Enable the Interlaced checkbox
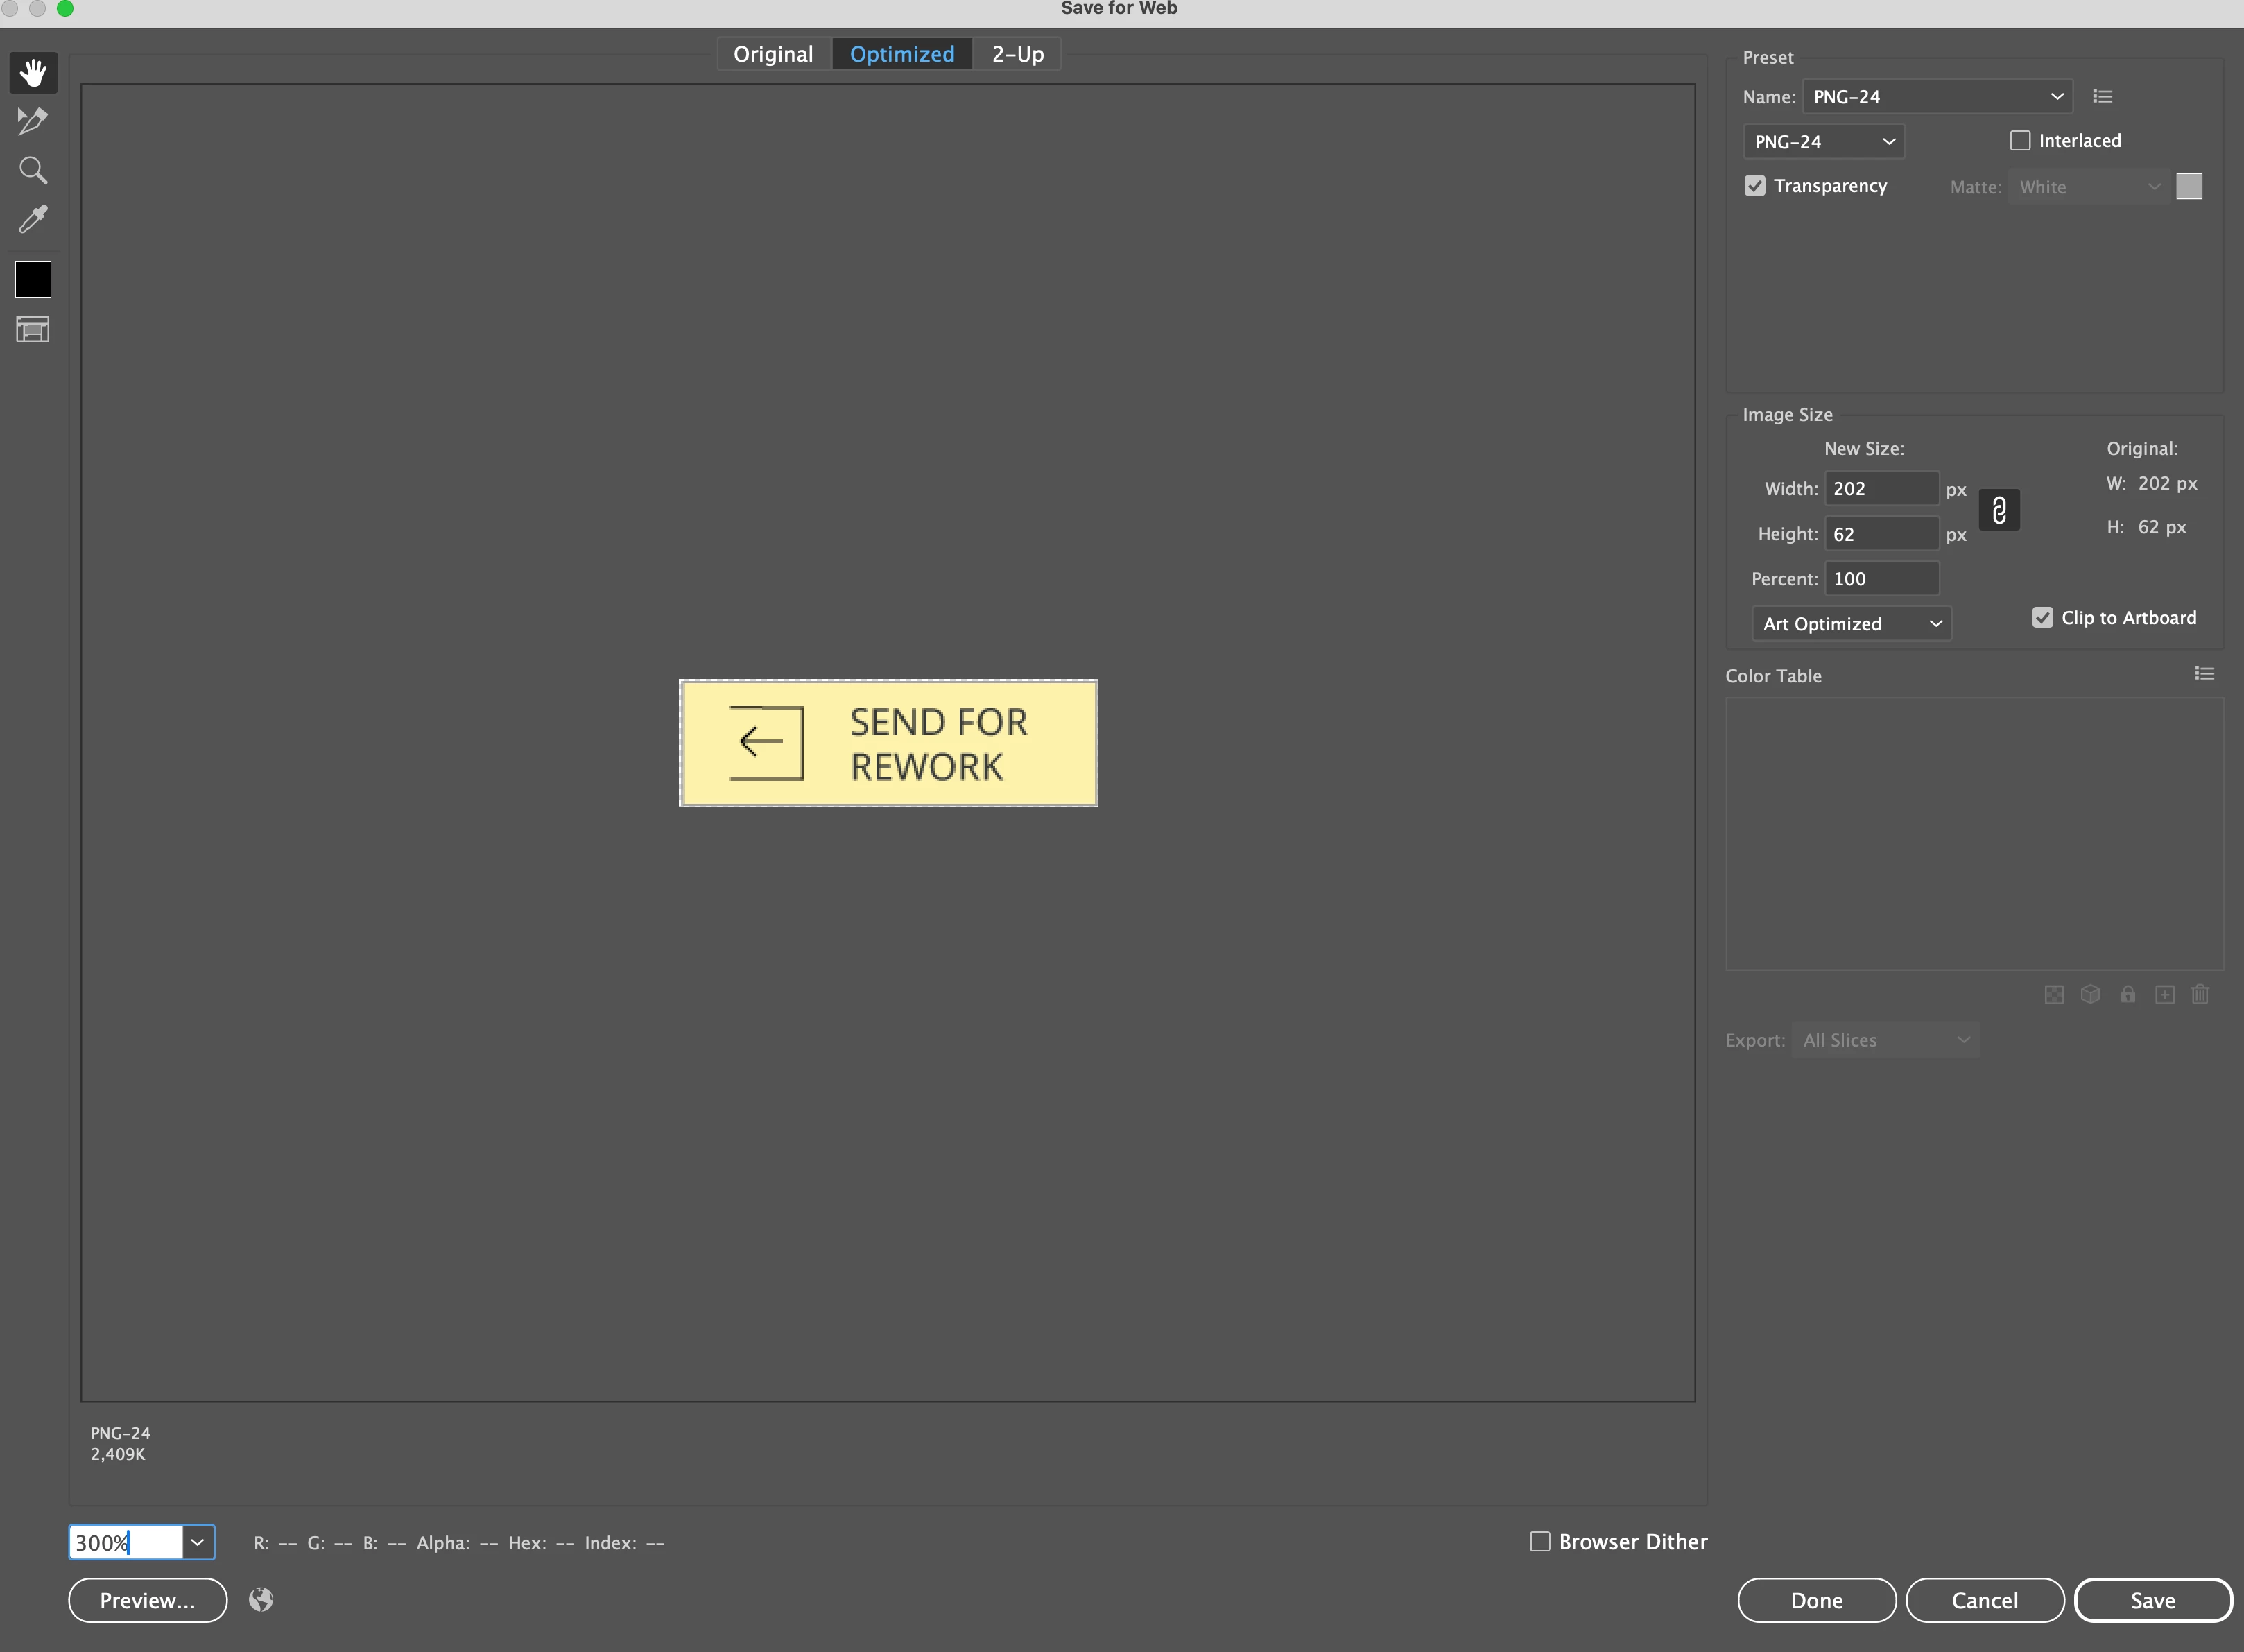Viewport: 2244px width, 1652px height. click(x=2020, y=141)
